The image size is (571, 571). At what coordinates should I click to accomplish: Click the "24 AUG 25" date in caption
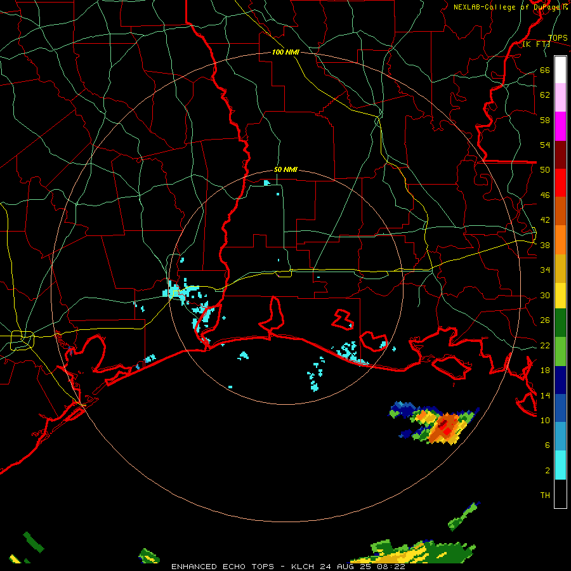345,567
